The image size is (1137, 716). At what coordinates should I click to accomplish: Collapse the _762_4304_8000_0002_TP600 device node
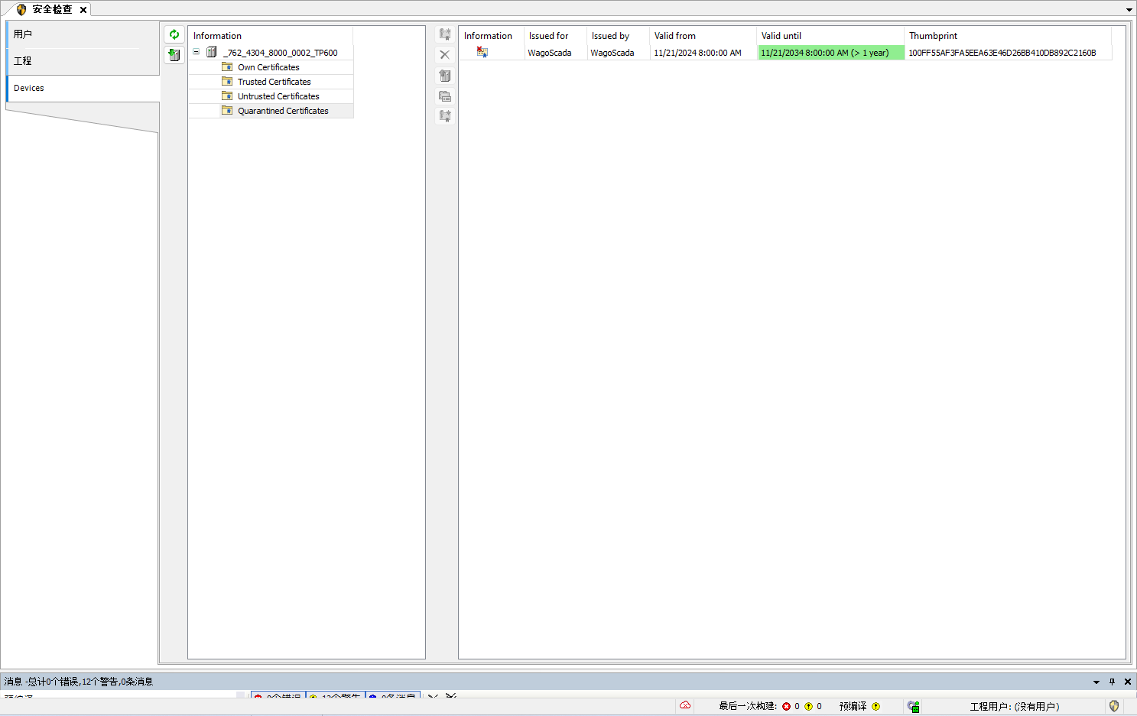click(x=197, y=52)
